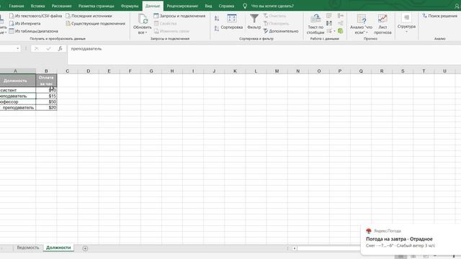Select the 'Должности' sheet tab
The height and width of the screenshot is (259, 461).
(58, 247)
